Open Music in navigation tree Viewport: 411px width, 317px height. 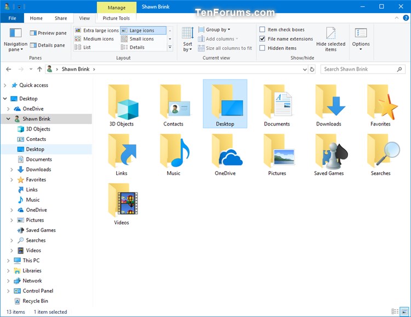point(28,200)
